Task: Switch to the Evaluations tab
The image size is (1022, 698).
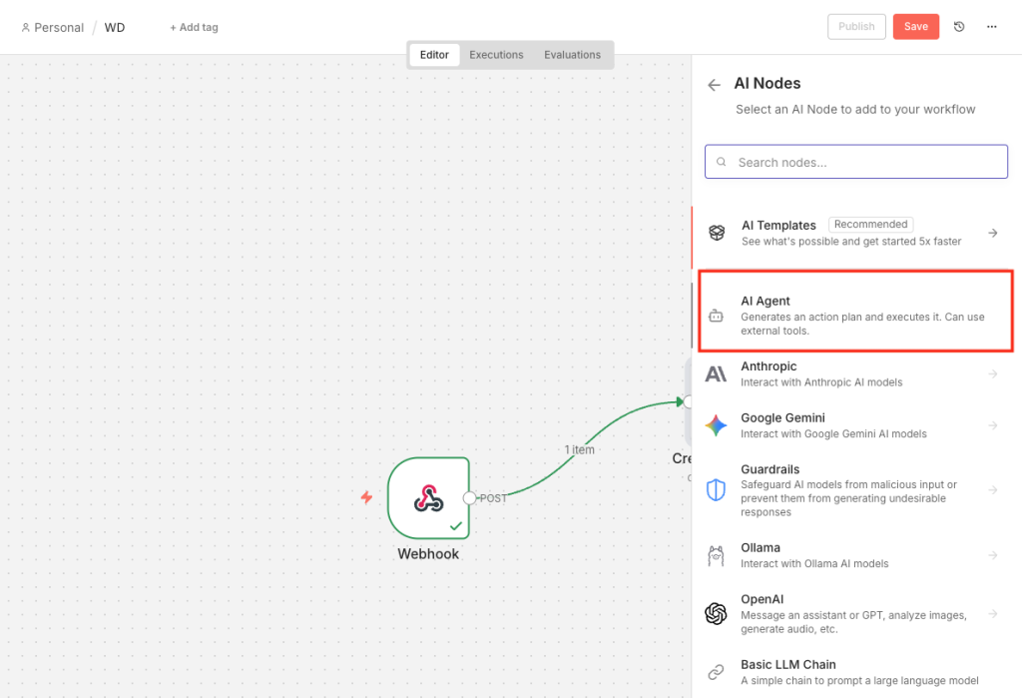Action: (x=572, y=55)
